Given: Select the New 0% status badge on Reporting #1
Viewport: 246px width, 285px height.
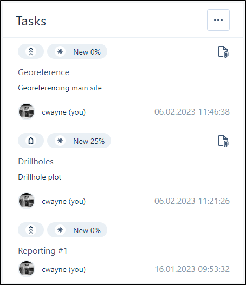Looking at the screenshot, I should (x=77, y=230).
